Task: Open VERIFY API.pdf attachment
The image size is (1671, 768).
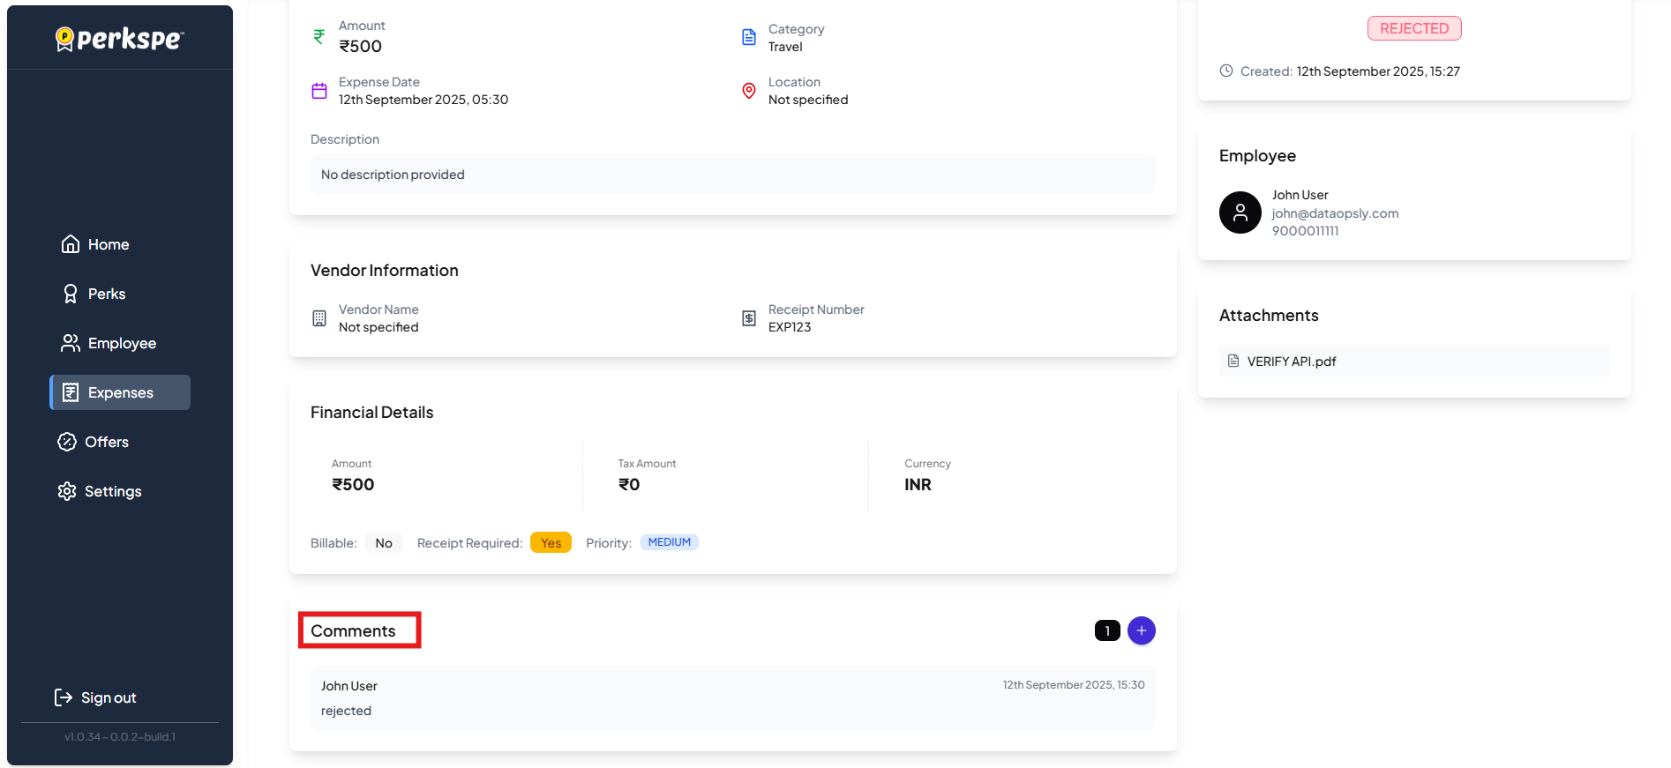Action: [x=1291, y=362]
